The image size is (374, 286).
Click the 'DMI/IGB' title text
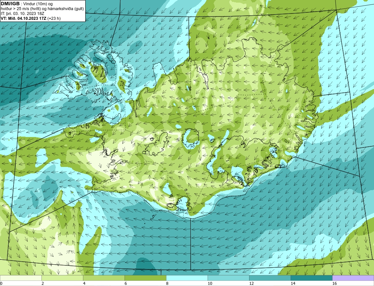(10, 4)
